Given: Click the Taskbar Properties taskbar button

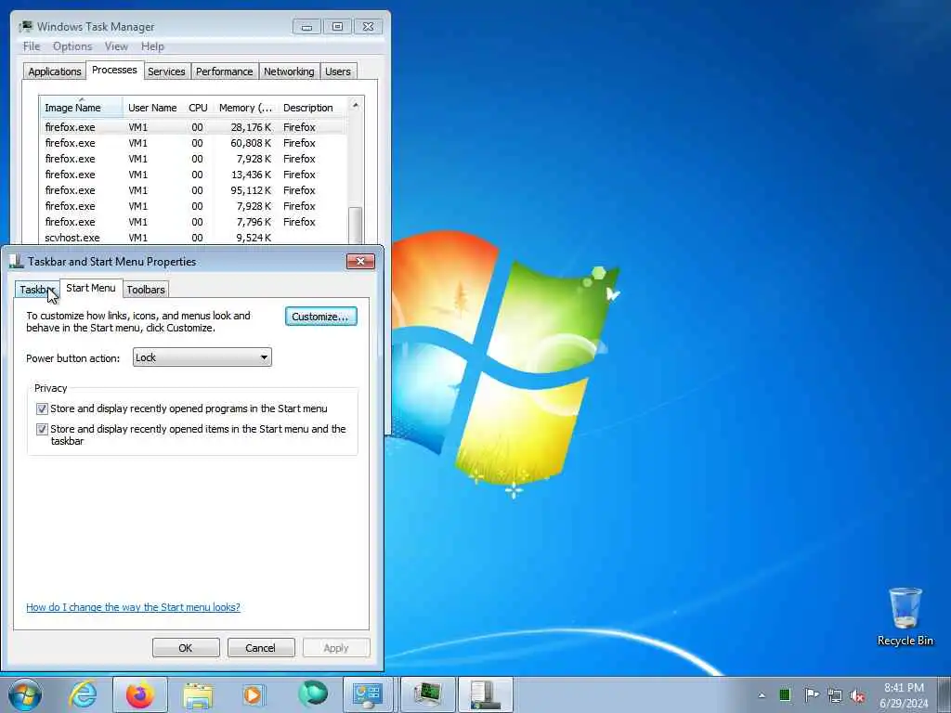Looking at the screenshot, I should (x=485, y=694).
